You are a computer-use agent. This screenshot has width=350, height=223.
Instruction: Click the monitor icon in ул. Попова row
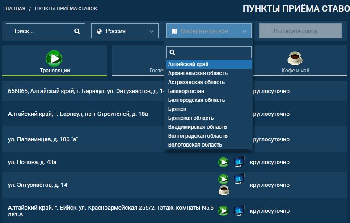point(239,162)
